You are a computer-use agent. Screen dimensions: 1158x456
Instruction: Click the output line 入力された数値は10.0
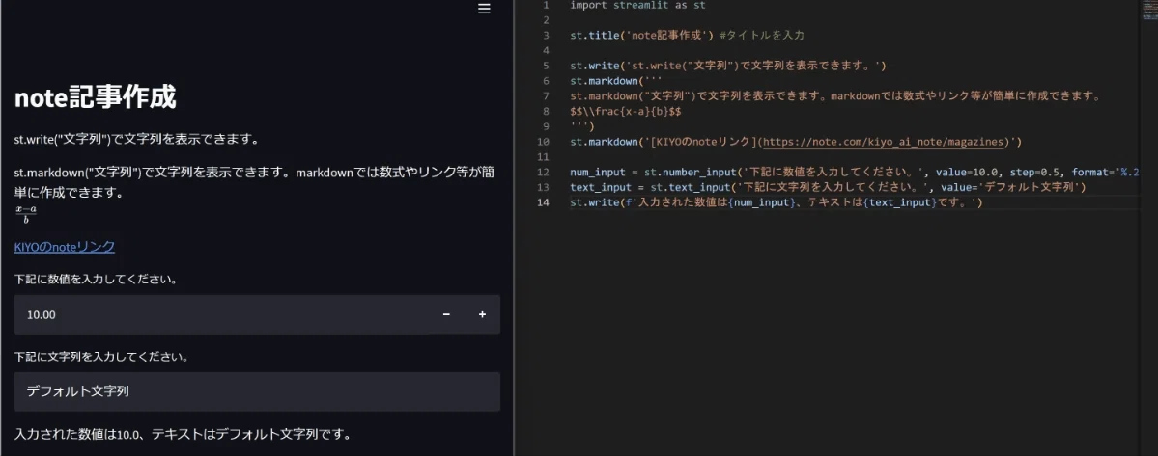pyautogui.click(x=183, y=434)
